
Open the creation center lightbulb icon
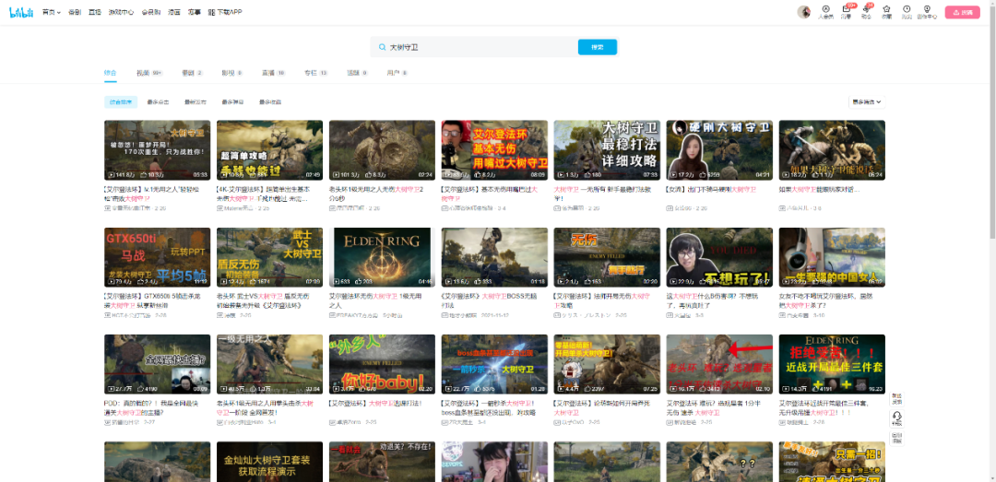(x=927, y=12)
